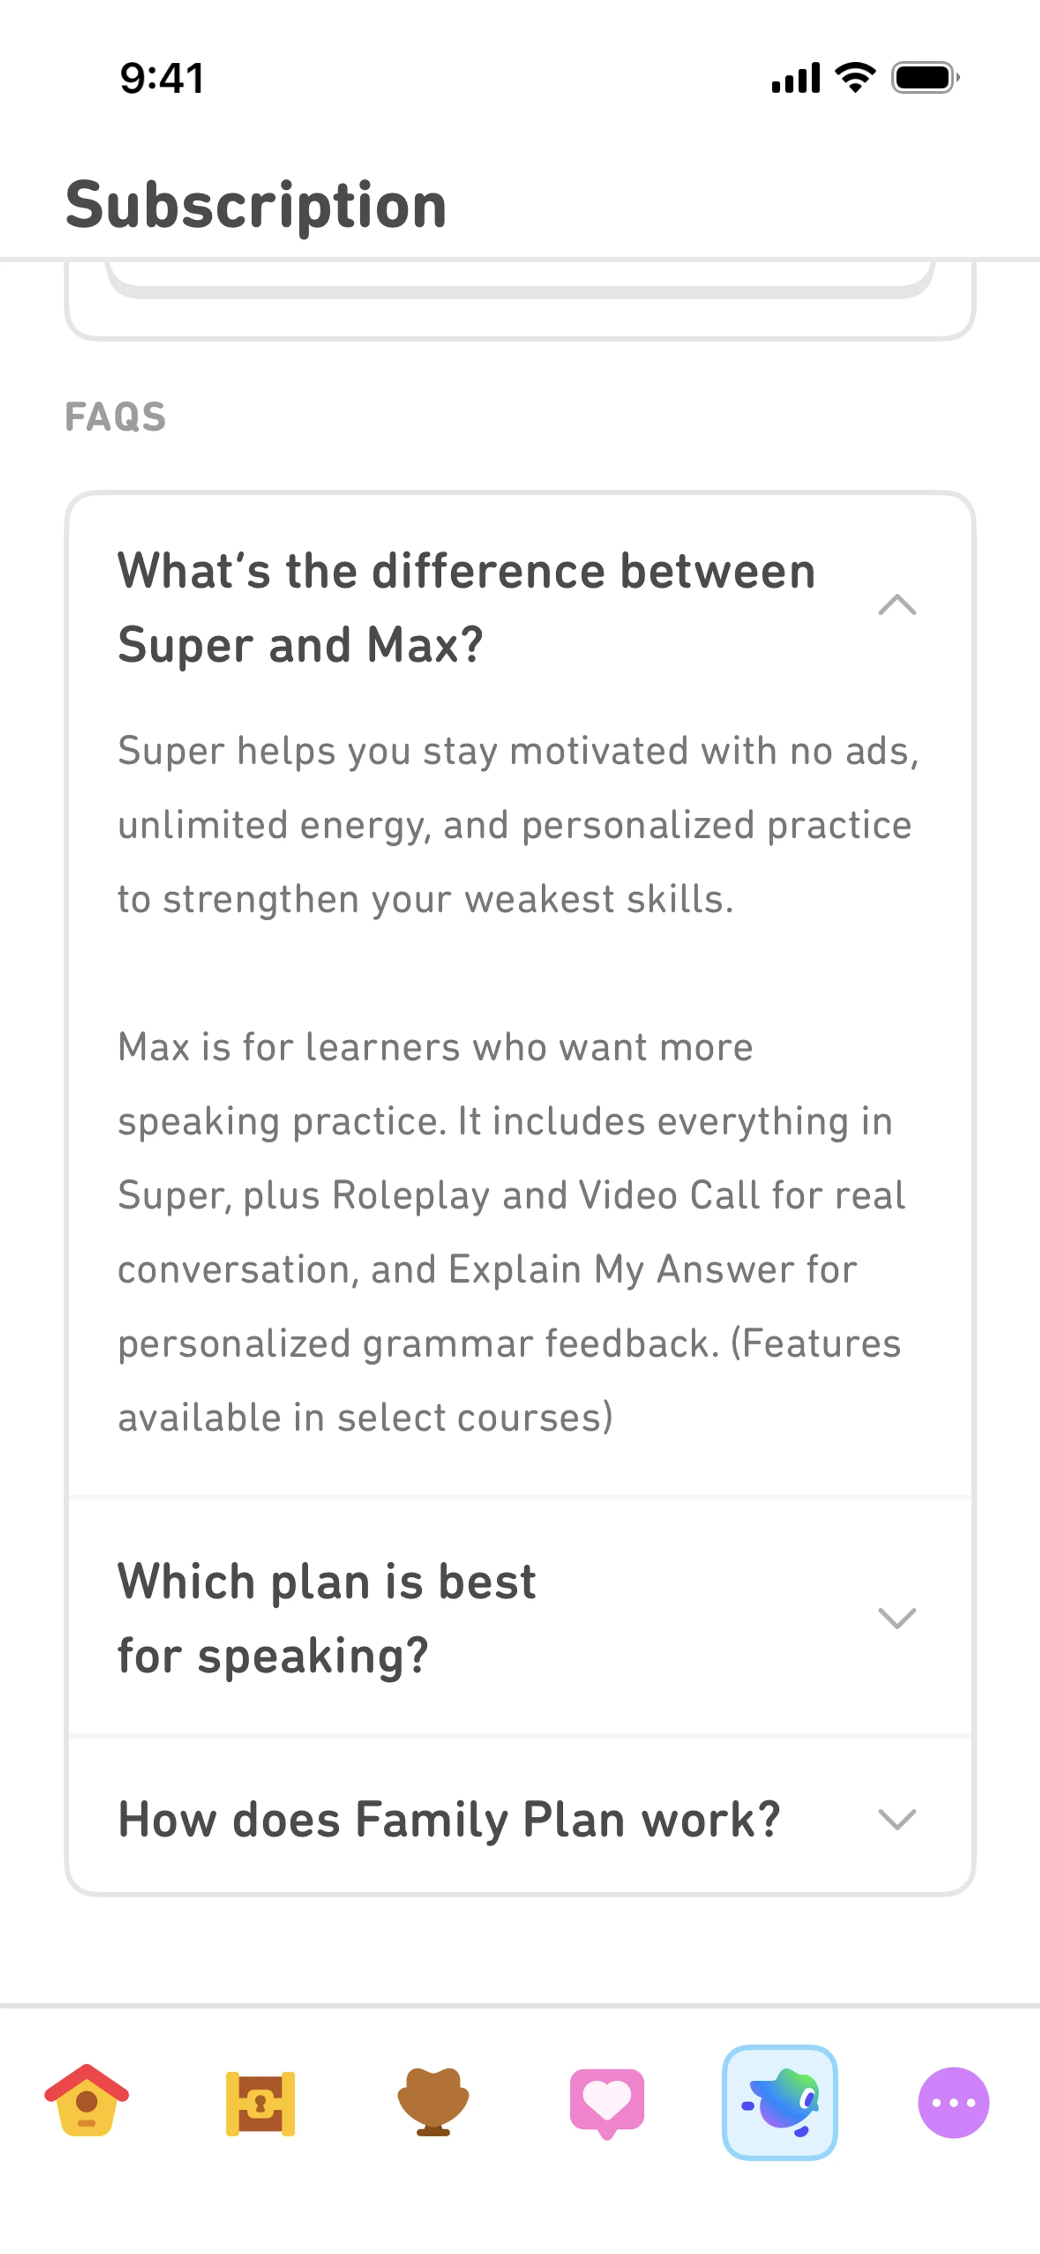Open the treasure chest Quests tab

click(260, 2103)
